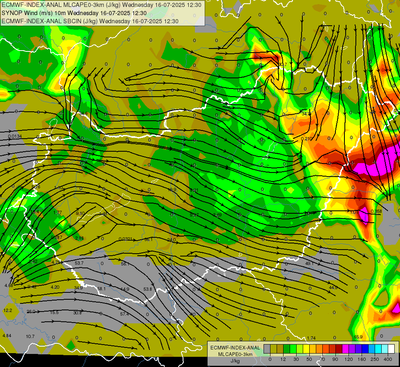
Task: Click the sky blue legend swatch
Action: point(372,349)
